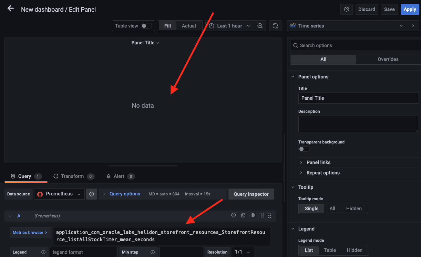Viewport: 421px width, 257px height.
Task: Duplicate query A
Action: click(x=243, y=215)
